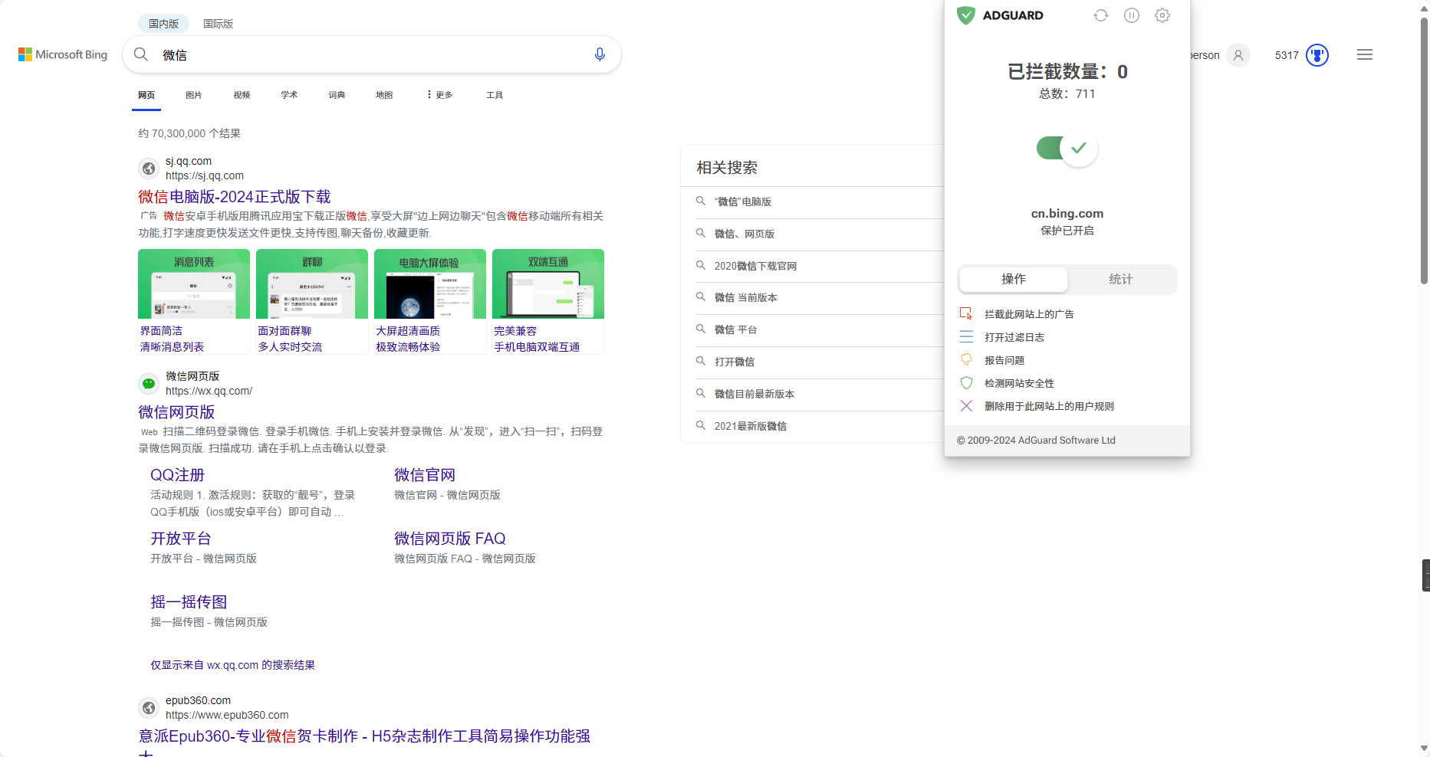Search related query 2020微信下载官网

coord(755,266)
